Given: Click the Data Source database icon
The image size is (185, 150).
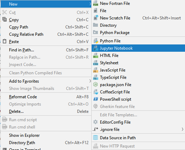Looking at the screenshot, I should (95, 137).
